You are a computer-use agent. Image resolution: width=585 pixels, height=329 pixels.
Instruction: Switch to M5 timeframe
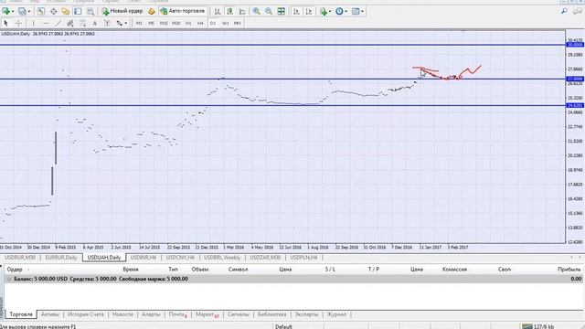point(151,23)
